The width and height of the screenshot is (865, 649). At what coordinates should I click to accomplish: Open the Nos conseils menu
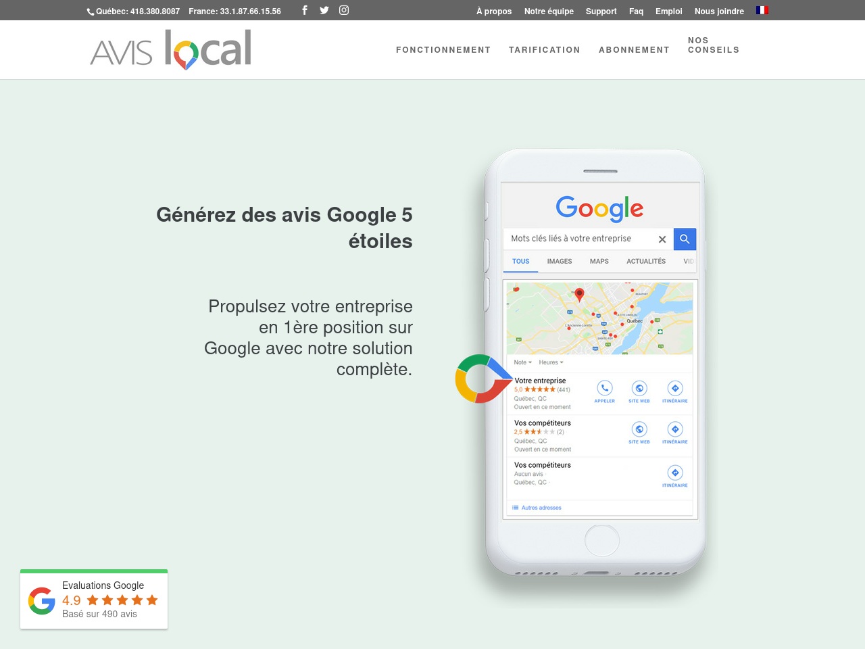click(x=714, y=45)
